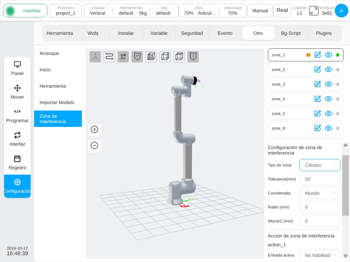350x262 pixels.
Task: Open Coordenada Mundo dropdown
Action: (x=320, y=193)
